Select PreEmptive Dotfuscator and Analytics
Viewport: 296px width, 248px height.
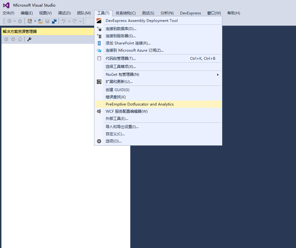coord(139,104)
